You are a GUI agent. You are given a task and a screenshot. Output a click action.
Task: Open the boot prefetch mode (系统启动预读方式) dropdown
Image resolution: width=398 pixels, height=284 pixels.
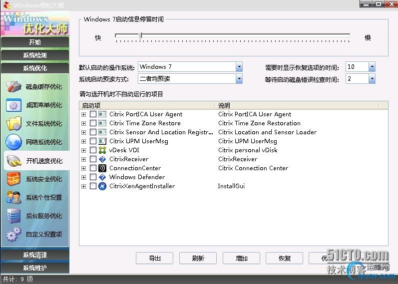point(239,79)
